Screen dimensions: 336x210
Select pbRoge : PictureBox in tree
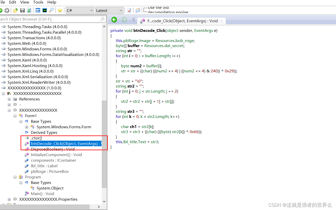coord(50,172)
